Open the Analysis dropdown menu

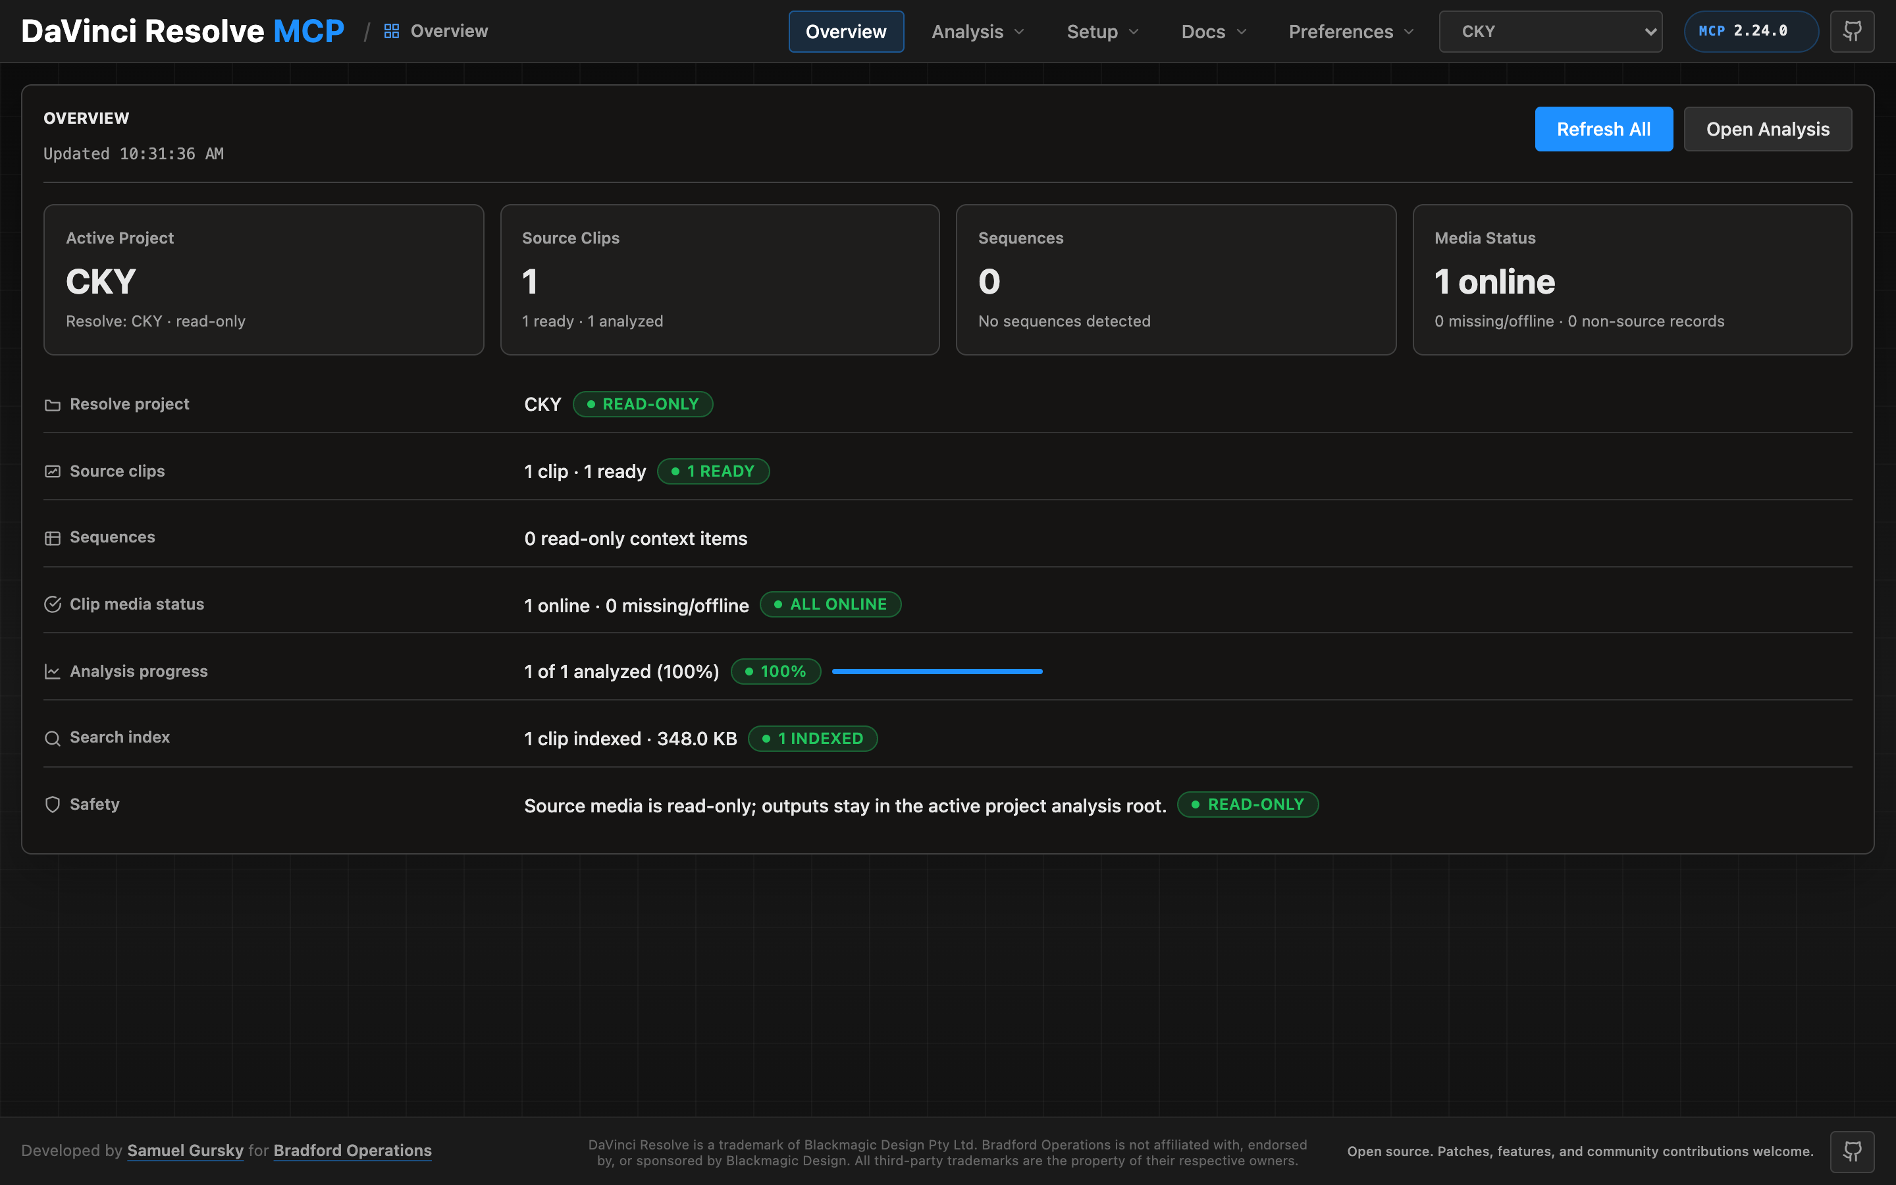(x=978, y=32)
